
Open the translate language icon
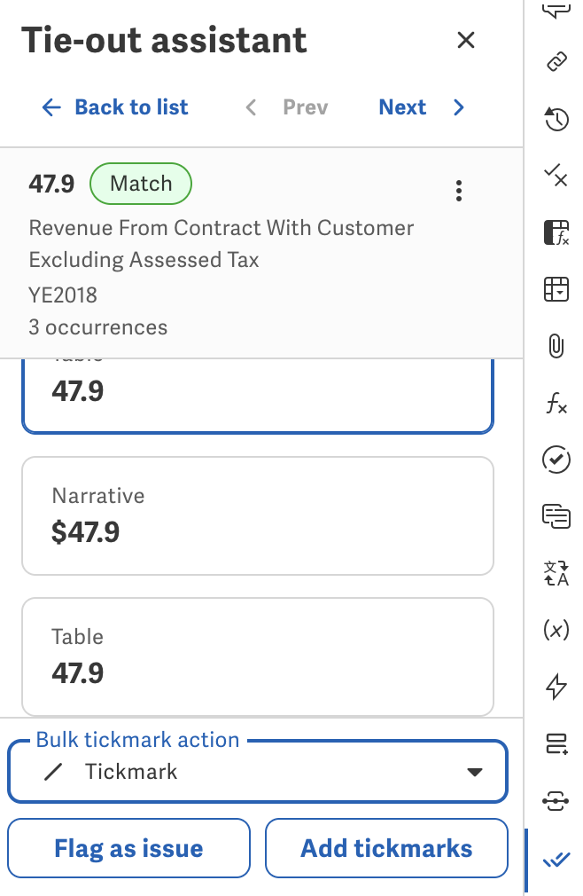click(x=556, y=573)
